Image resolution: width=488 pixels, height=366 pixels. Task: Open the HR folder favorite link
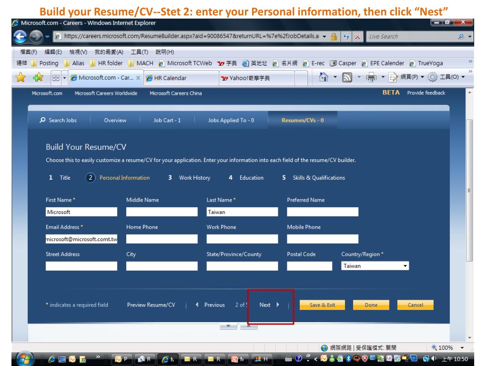click(x=106, y=63)
